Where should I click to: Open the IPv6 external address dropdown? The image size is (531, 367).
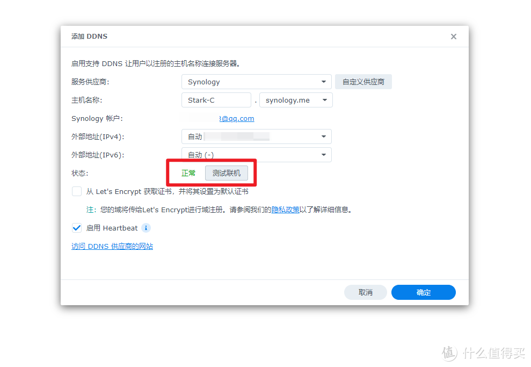click(256, 155)
